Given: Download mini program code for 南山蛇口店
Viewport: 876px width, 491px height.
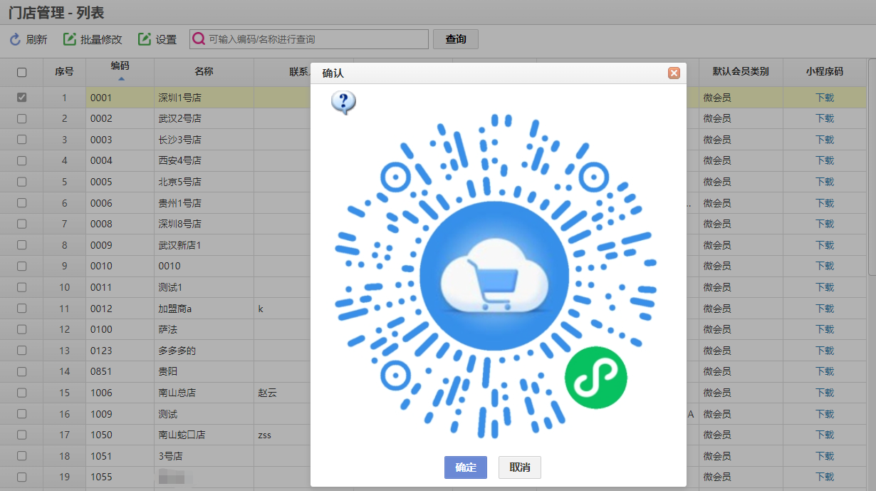Looking at the screenshot, I should click(x=825, y=435).
